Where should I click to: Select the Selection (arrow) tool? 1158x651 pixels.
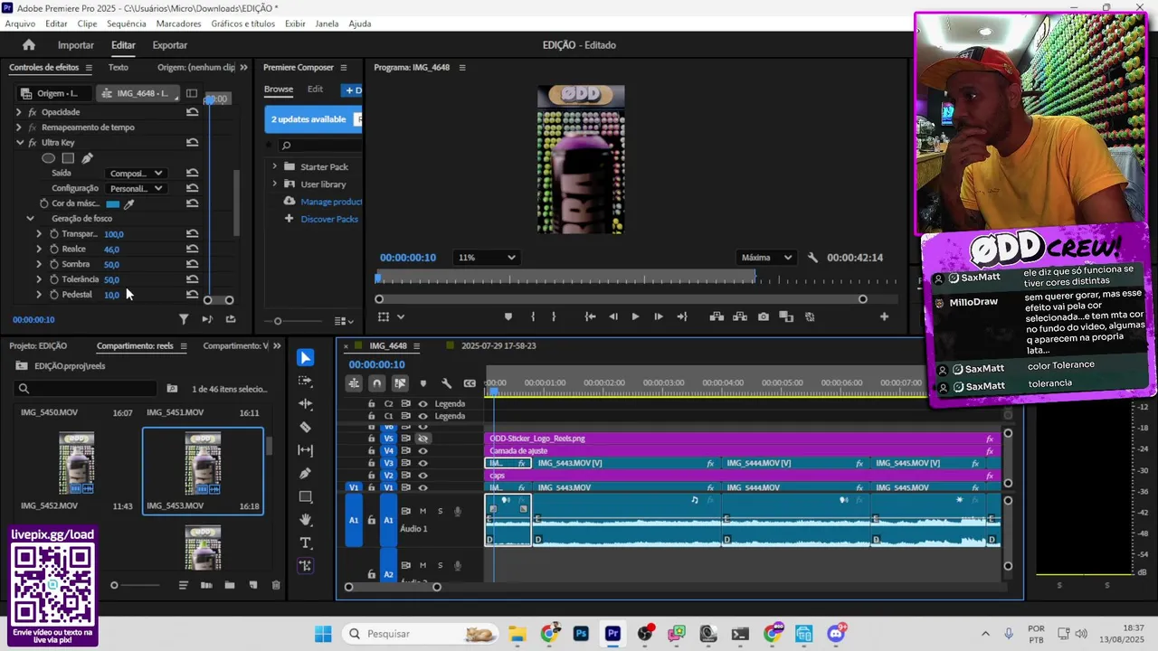305,358
